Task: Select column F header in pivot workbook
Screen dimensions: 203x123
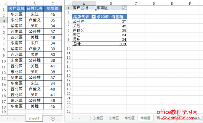Action: 190,4
